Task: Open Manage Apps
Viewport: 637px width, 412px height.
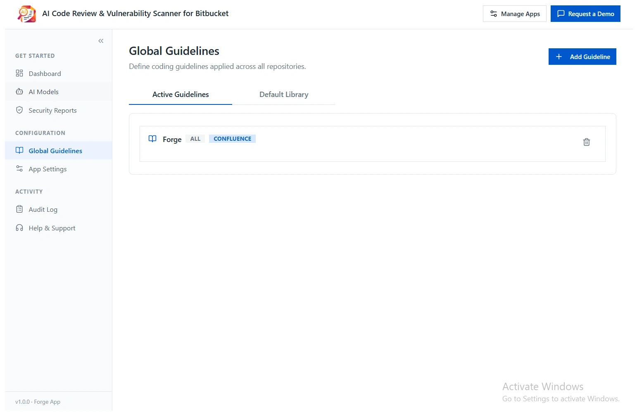Action: 514,13
